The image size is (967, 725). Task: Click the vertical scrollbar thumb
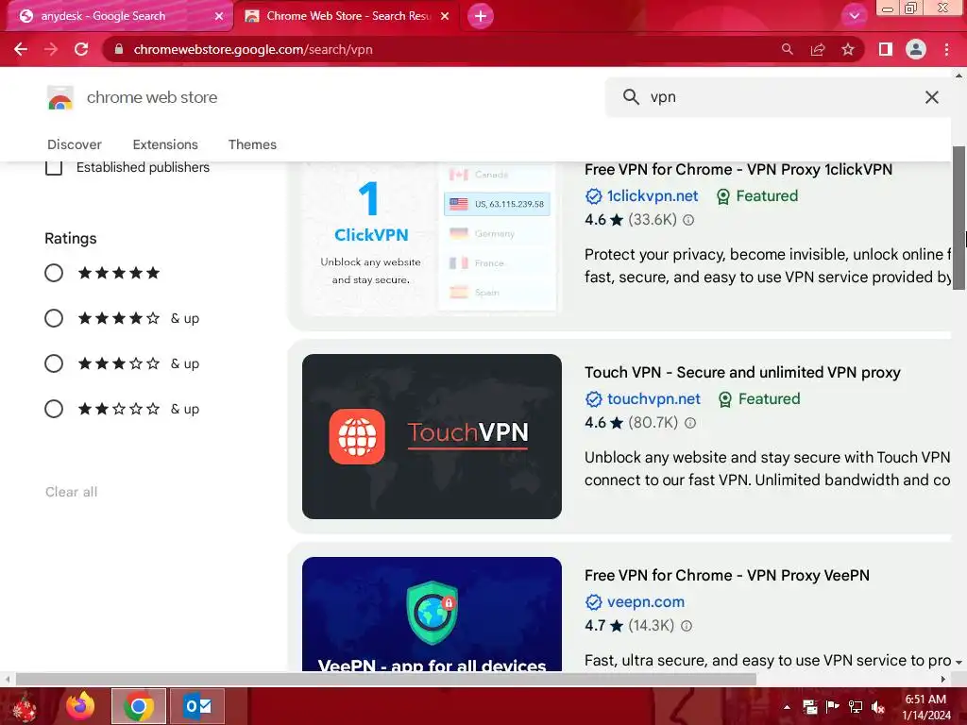click(x=959, y=218)
